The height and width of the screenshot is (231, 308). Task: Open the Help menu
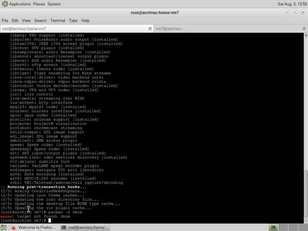(85, 20)
